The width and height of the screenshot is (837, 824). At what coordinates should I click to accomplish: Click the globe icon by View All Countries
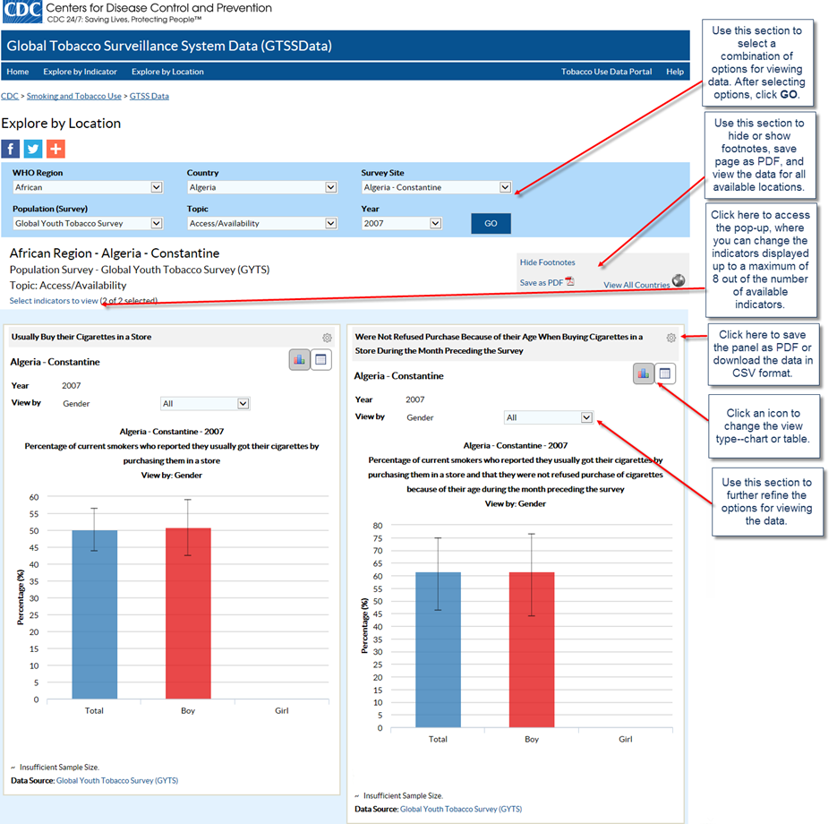[679, 281]
